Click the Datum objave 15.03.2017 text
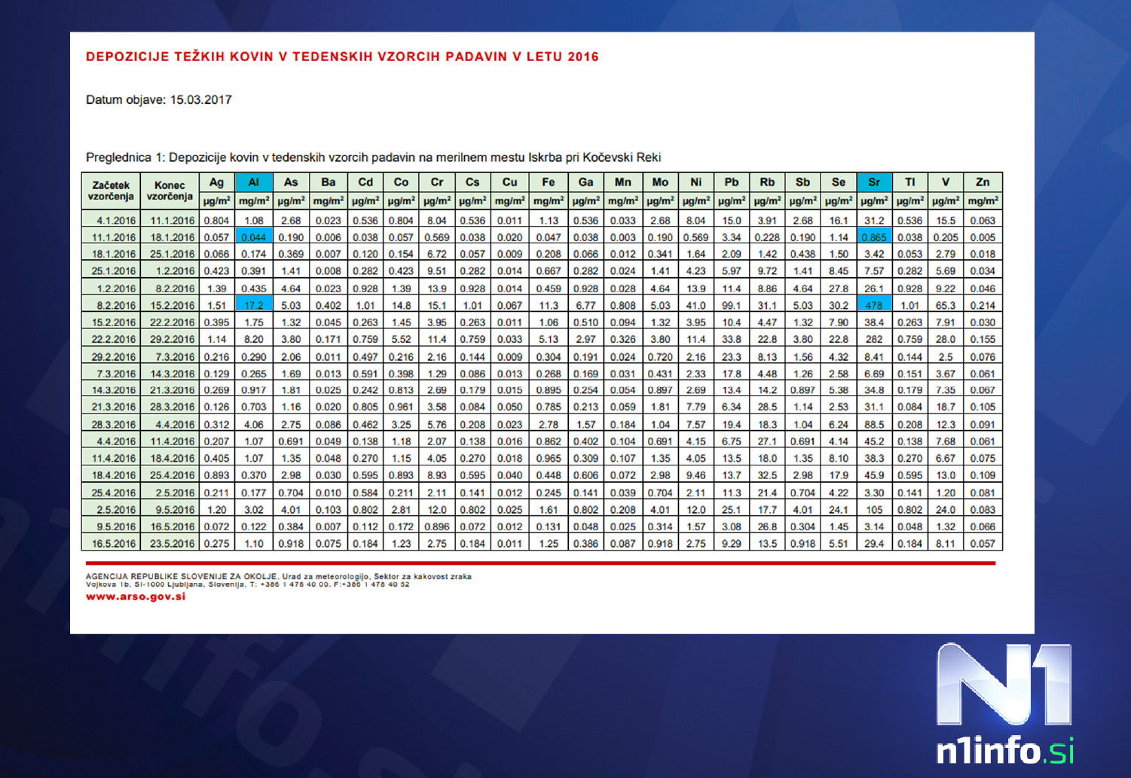This screenshot has height=778, width=1131. coord(159,100)
